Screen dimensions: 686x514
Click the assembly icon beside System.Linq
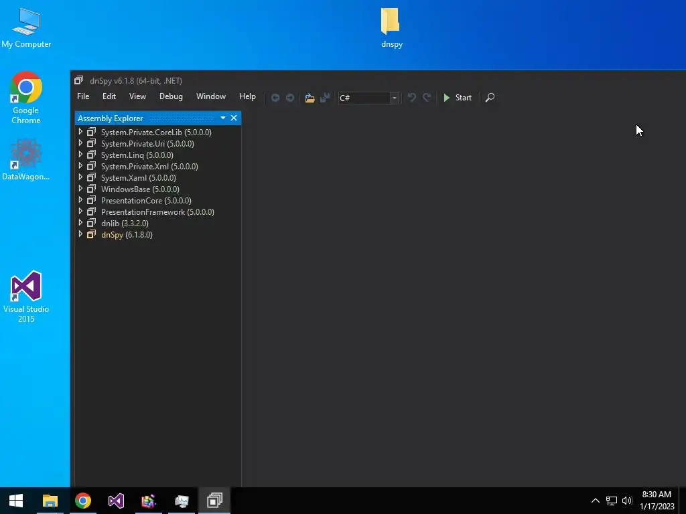pos(91,155)
